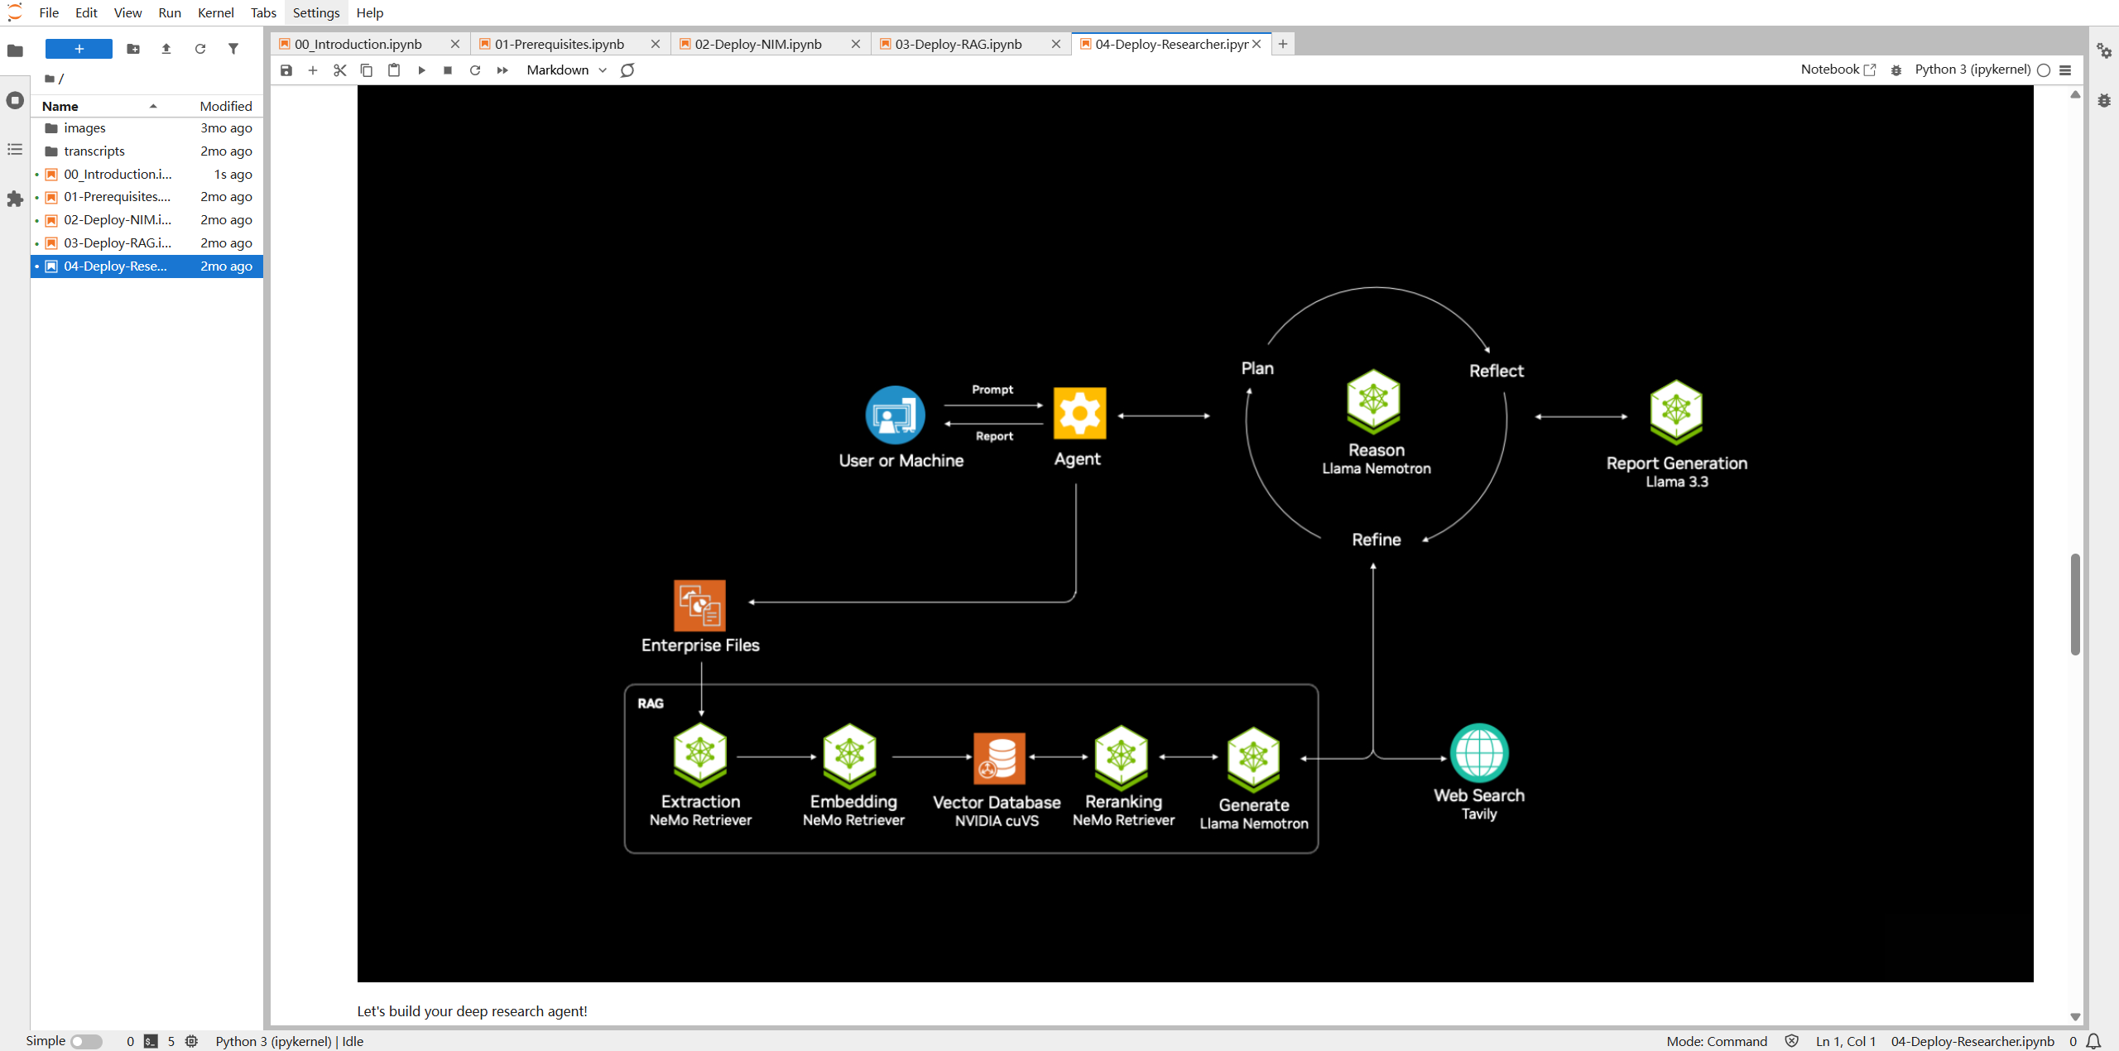This screenshot has height=1051, width=2119.
Task: Click the notebook vertical scrollbar thumb
Action: point(2075,604)
